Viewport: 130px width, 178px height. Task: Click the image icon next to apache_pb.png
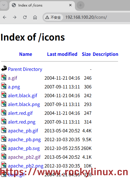click(4, 139)
